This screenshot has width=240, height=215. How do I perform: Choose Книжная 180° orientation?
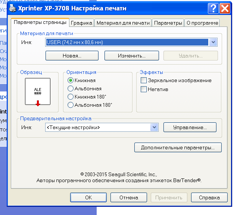click(70, 97)
